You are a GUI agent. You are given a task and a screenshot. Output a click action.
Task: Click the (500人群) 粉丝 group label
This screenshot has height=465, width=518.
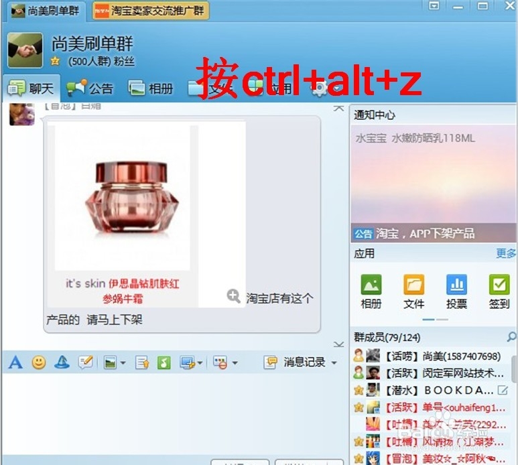click(x=101, y=62)
